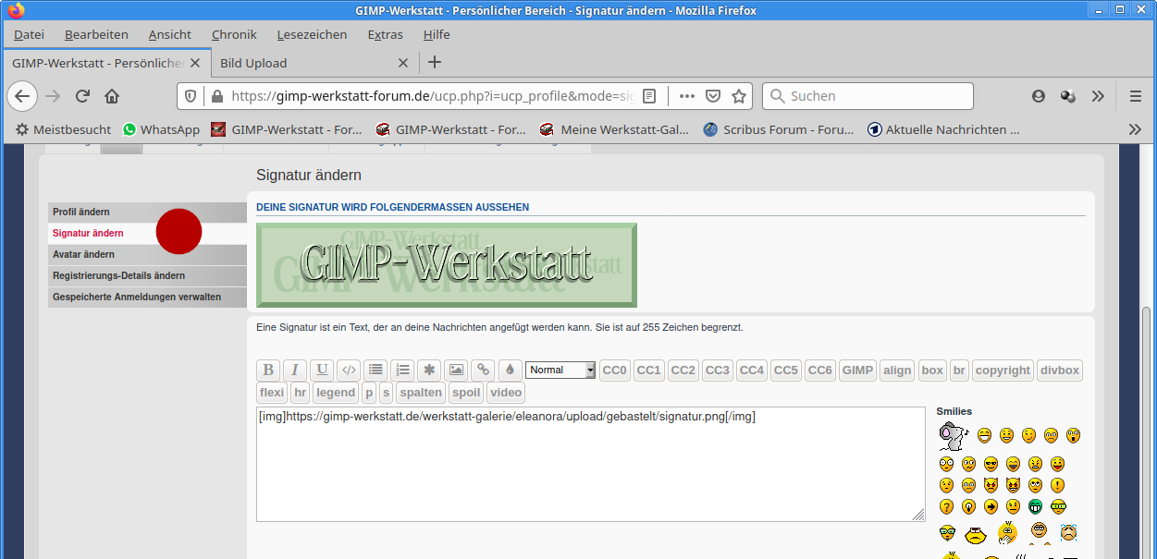Open the page actions three-dot menu
The height and width of the screenshot is (559, 1157).
(x=686, y=96)
